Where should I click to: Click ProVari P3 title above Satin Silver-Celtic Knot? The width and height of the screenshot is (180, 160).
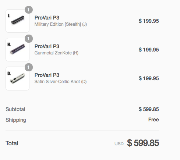point(47,75)
